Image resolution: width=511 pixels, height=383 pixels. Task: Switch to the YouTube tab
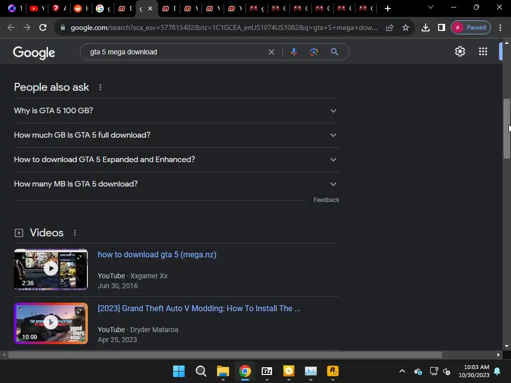(x=37, y=8)
